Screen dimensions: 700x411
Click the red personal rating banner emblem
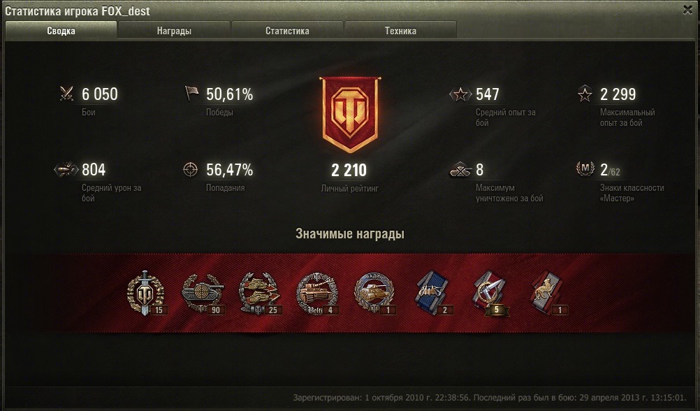coord(350,115)
